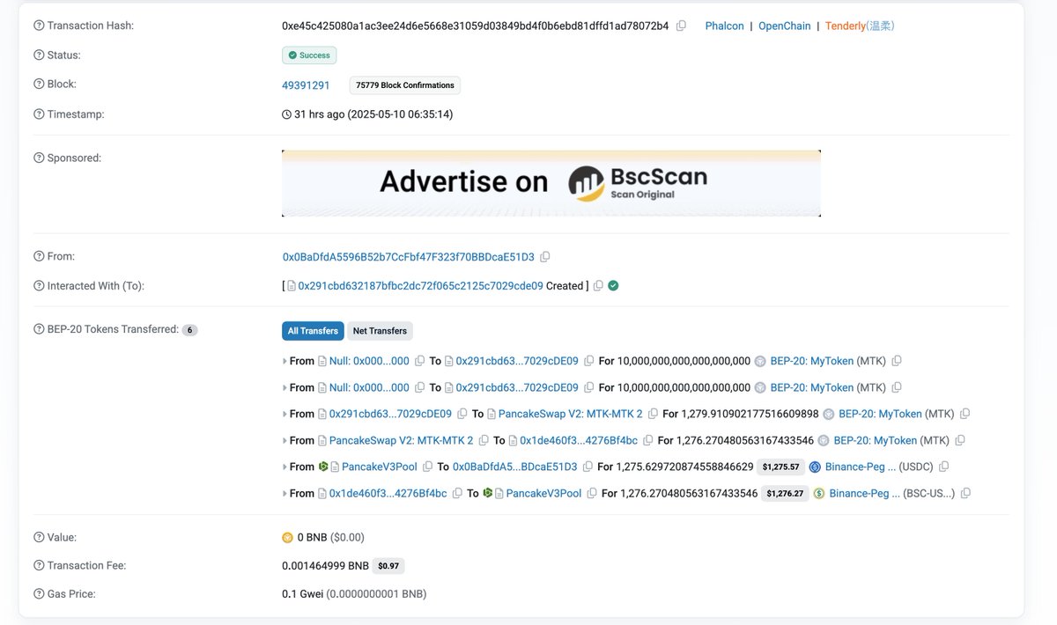Copy the From address 0x0BaDfdA5...
Viewport: 1057px width, 625px height.
544,257
